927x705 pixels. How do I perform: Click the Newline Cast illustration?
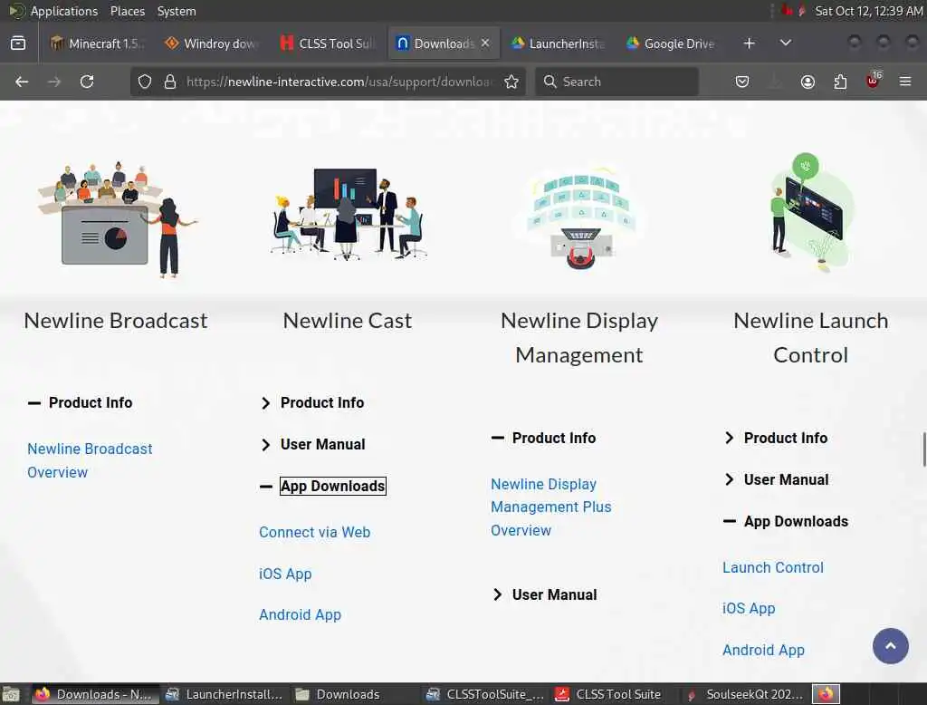coord(349,214)
